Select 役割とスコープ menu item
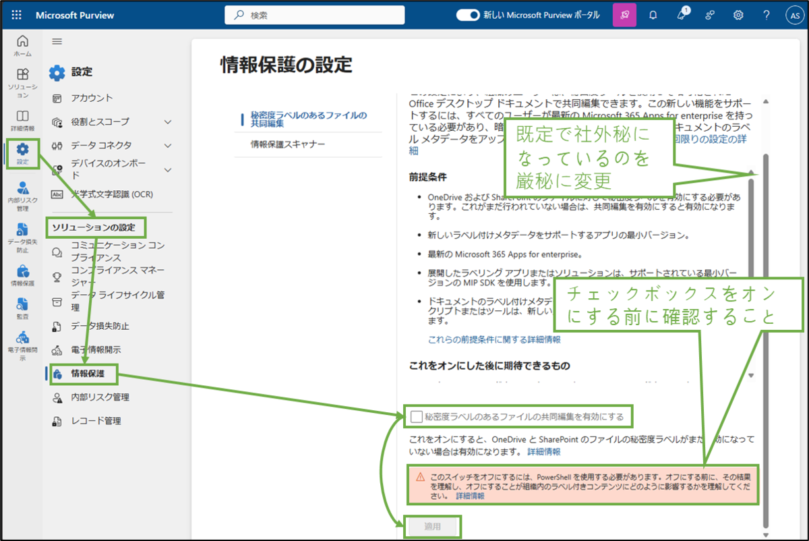Image resolution: width=809 pixels, height=541 pixels. click(x=100, y=121)
